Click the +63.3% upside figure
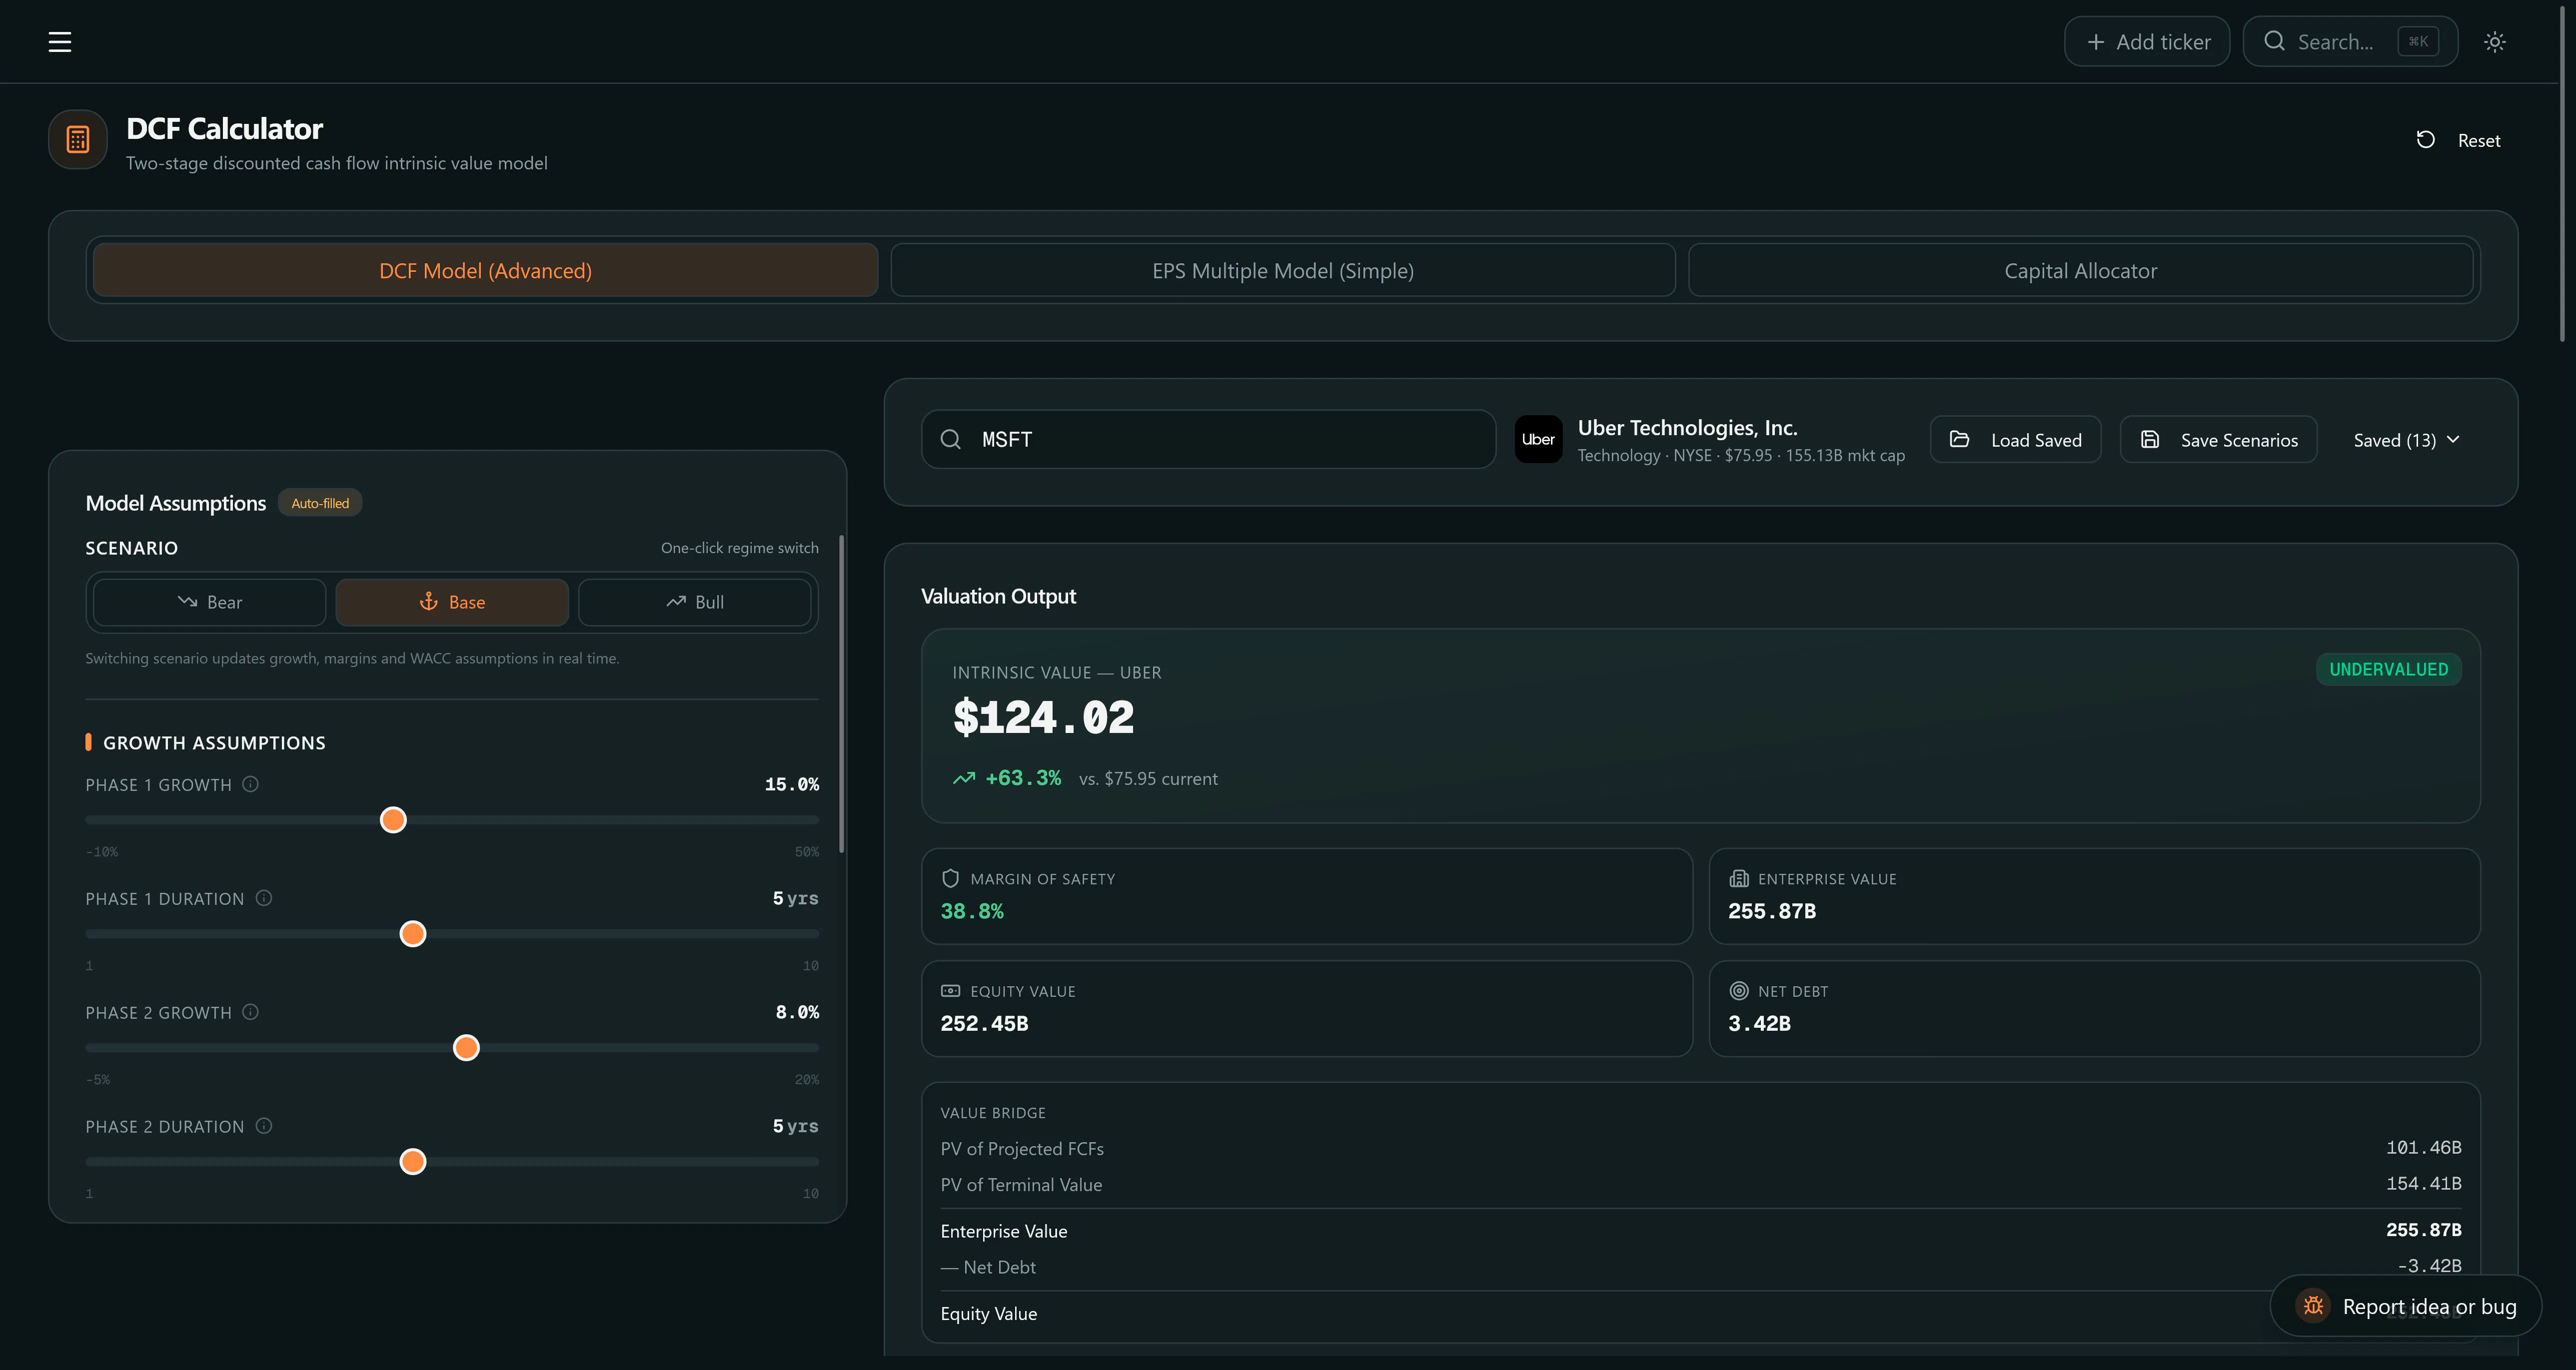The image size is (2576, 1370). point(1023,778)
